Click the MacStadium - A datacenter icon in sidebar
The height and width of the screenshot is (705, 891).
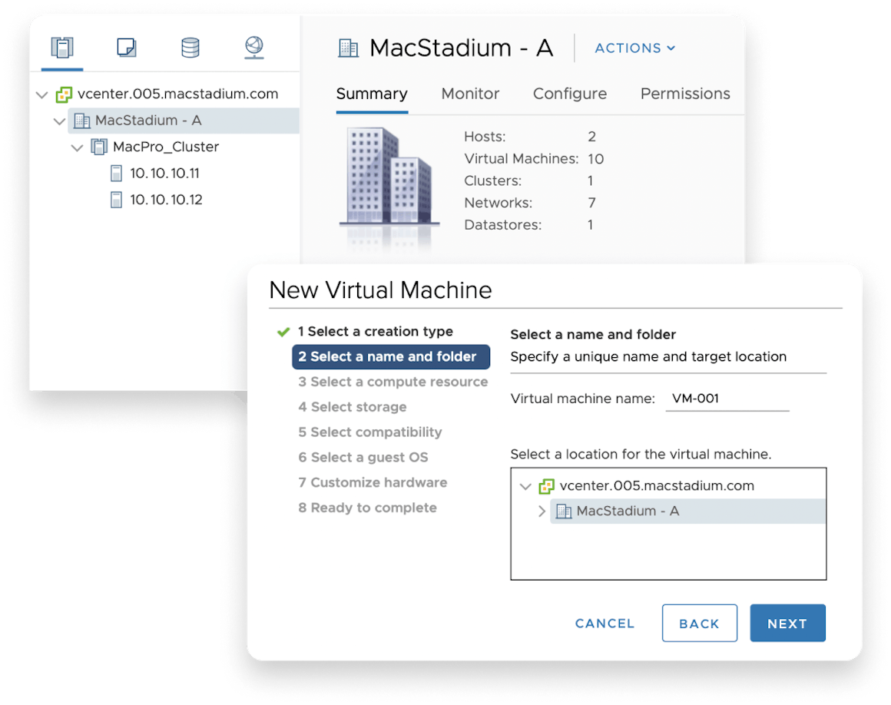[82, 121]
